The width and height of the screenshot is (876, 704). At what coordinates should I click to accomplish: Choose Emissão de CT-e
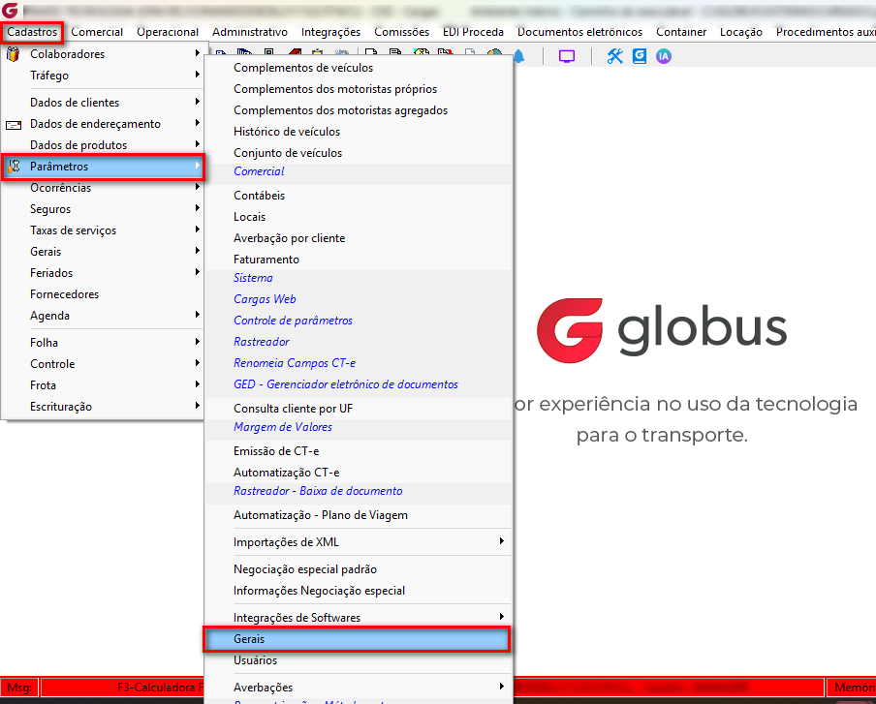click(x=359, y=451)
